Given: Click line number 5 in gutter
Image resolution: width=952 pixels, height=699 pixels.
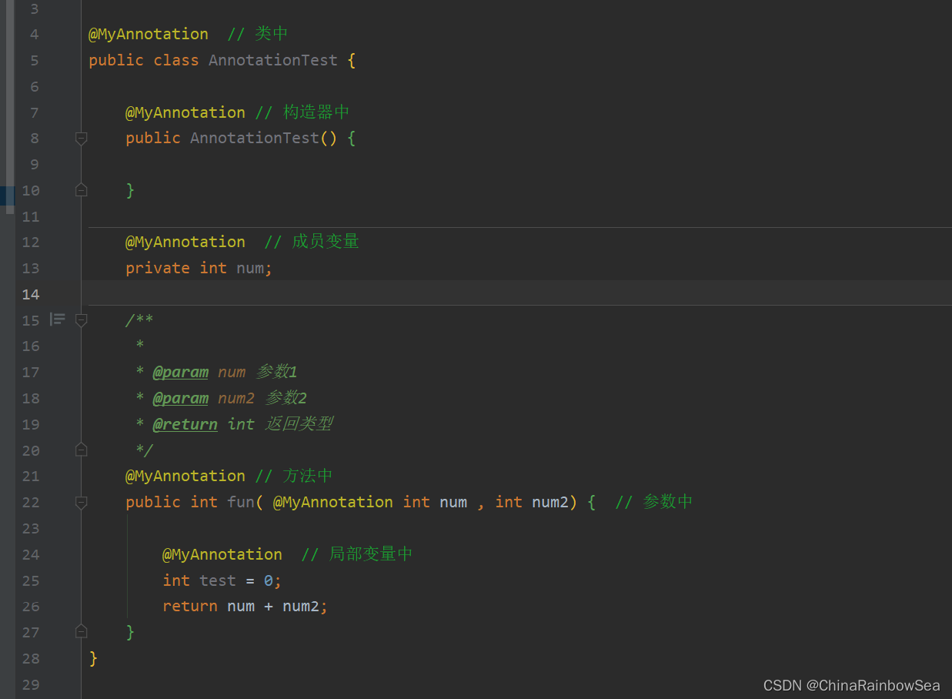Looking at the screenshot, I should click(34, 61).
